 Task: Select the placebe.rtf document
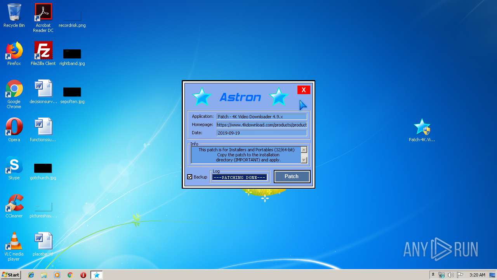43,244
